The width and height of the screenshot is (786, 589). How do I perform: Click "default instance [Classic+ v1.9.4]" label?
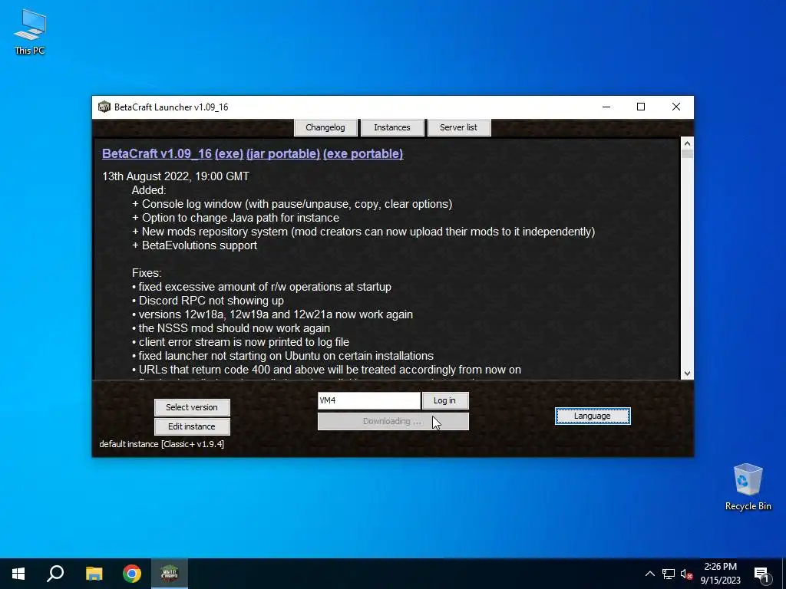click(161, 444)
